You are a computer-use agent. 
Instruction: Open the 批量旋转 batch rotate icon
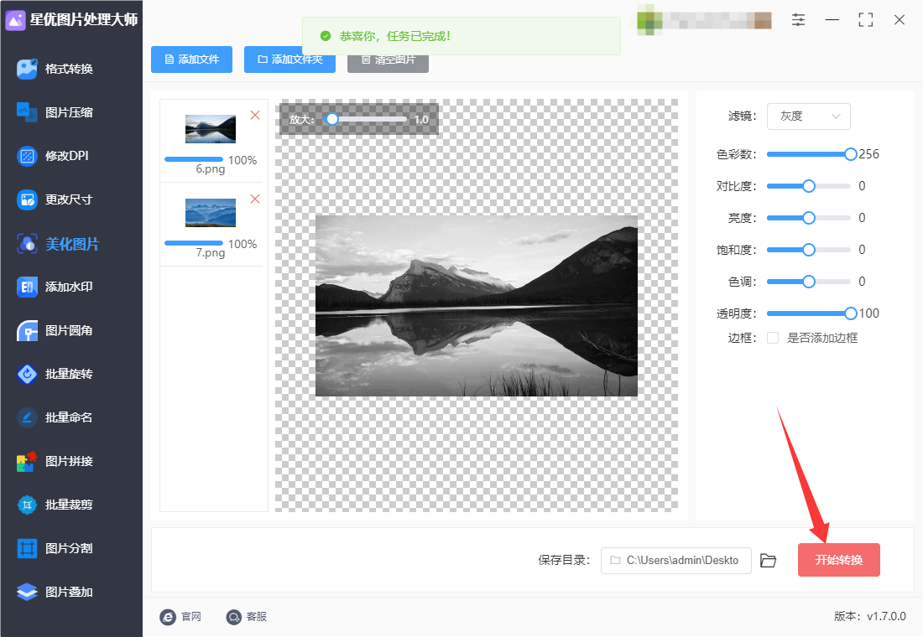click(x=27, y=374)
